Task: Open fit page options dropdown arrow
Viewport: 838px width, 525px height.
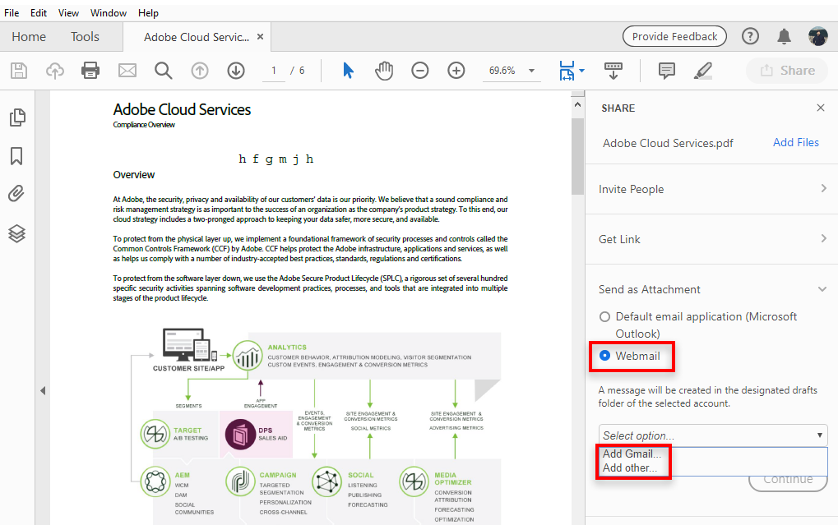Action: (x=581, y=71)
